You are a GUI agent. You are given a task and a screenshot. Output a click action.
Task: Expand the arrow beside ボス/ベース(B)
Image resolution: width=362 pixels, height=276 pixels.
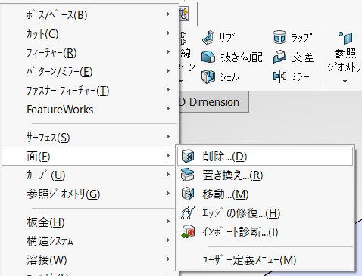click(x=168, y=14)
